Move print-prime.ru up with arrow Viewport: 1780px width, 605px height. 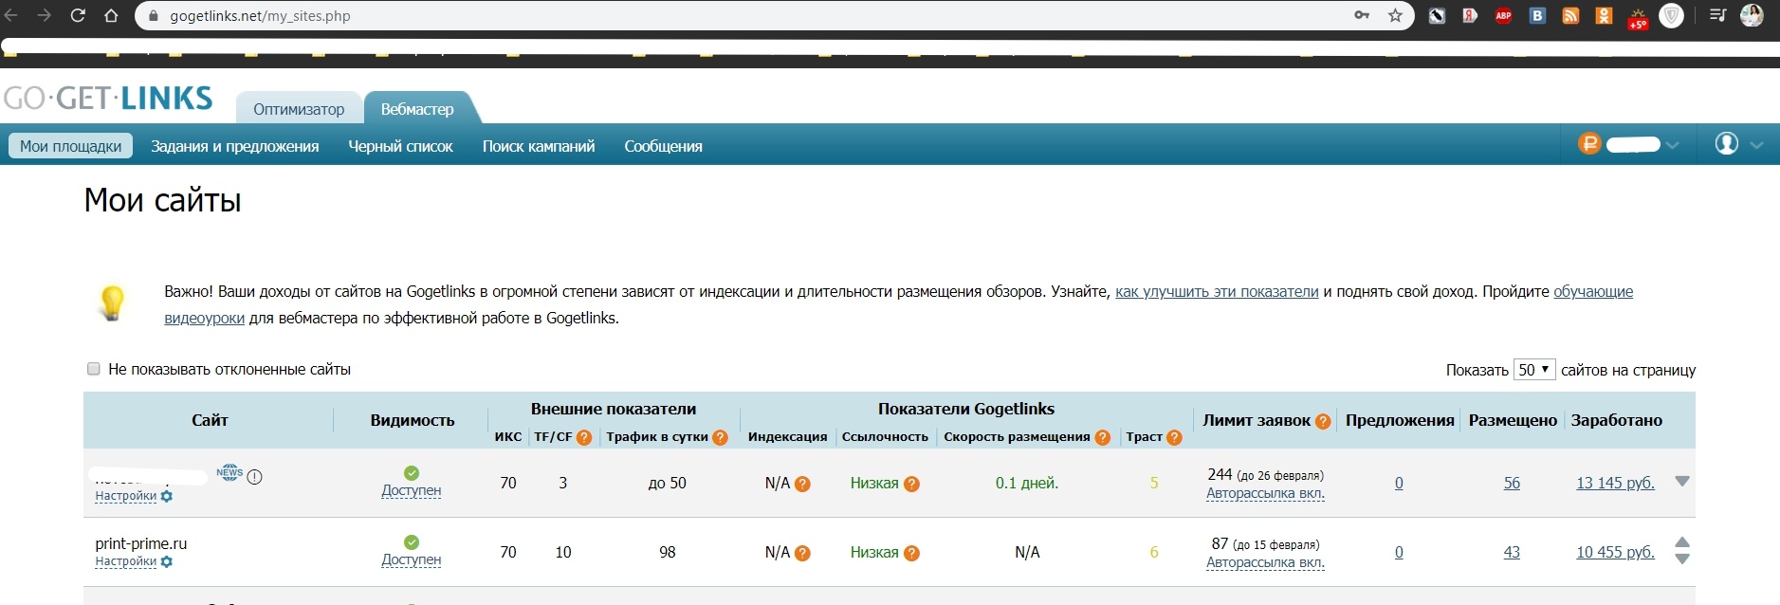pos(1682,542)
